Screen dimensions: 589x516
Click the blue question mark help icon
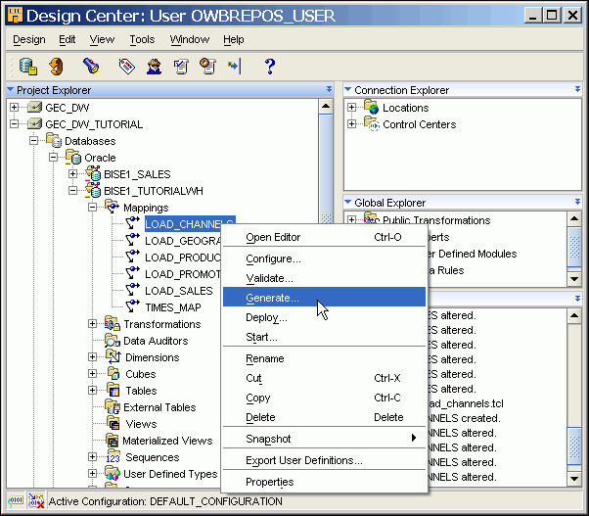click(270, 67)
